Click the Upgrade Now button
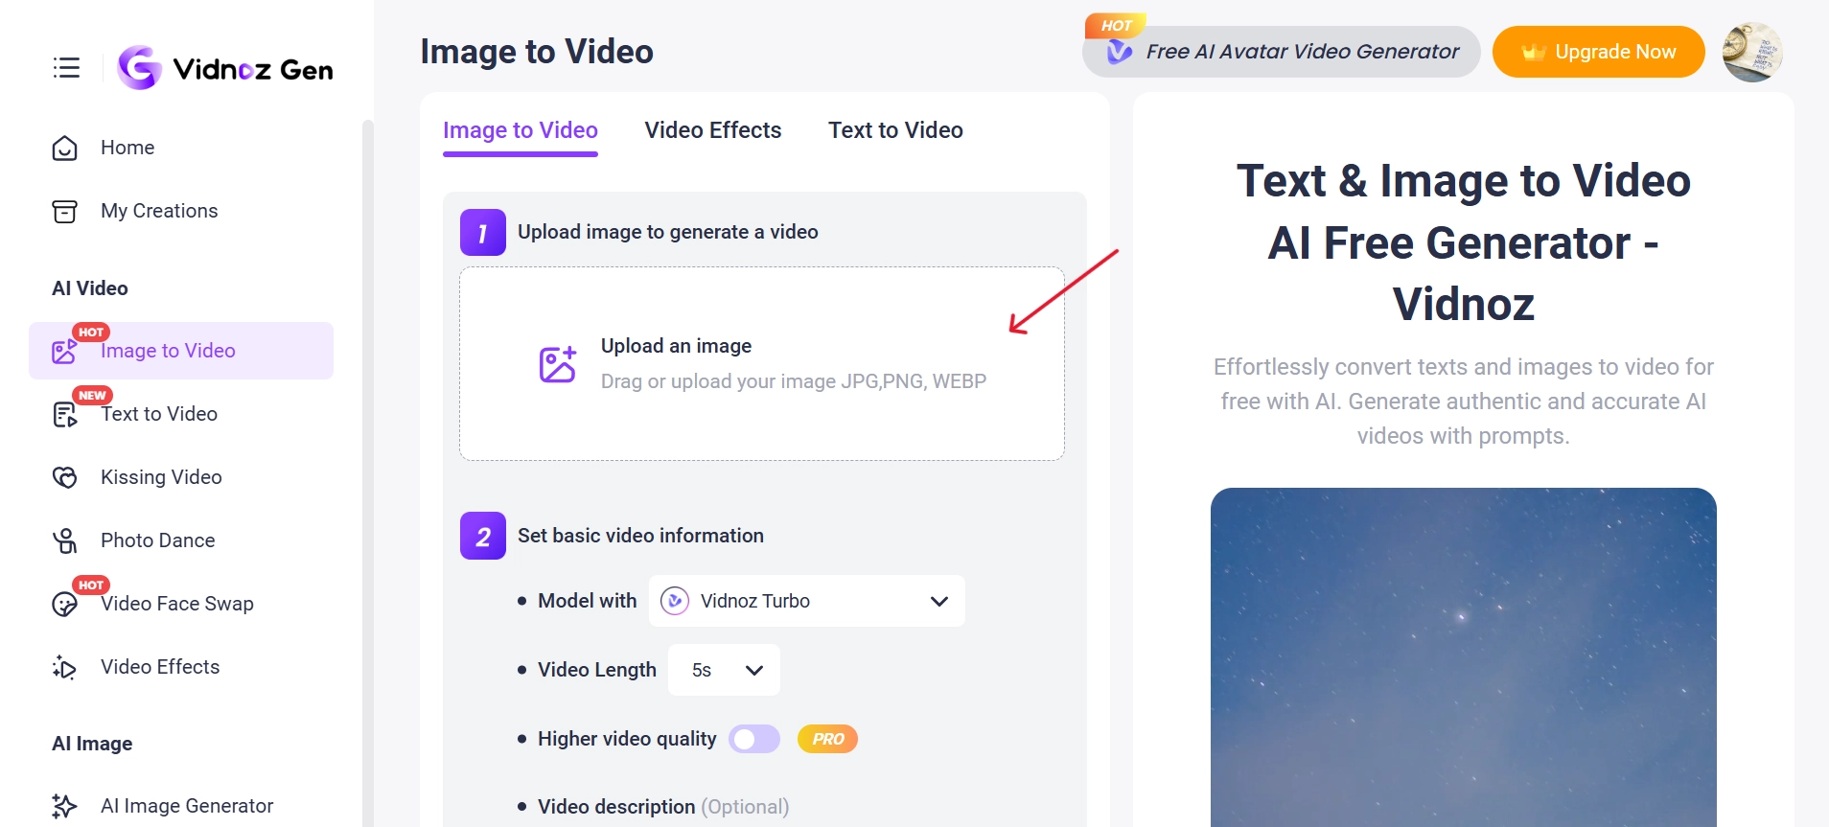The width and height of the screenshot is (1829, 827). [x=1598, y=52]
